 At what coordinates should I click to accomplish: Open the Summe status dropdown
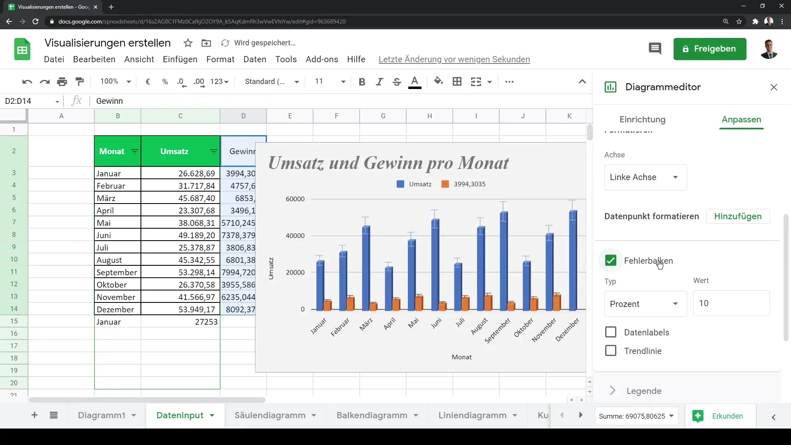click(x=636, y=416)
